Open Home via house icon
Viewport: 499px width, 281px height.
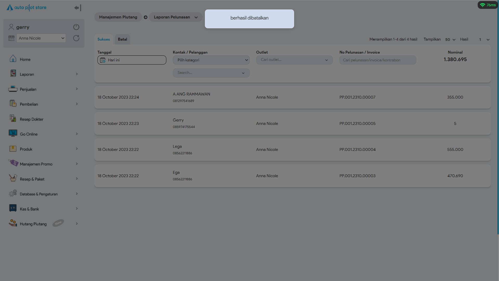coord(13,59)
